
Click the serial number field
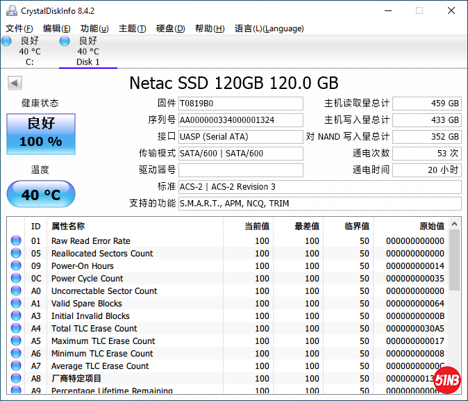coord(240,120)
